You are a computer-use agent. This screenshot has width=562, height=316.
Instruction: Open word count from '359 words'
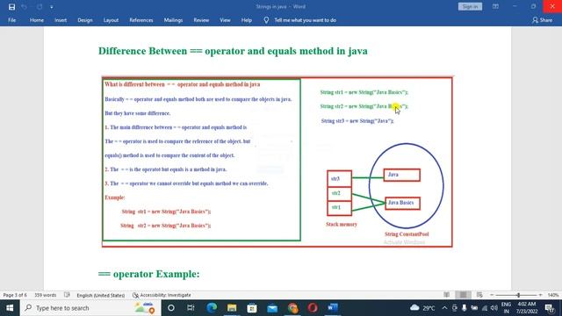45,295
